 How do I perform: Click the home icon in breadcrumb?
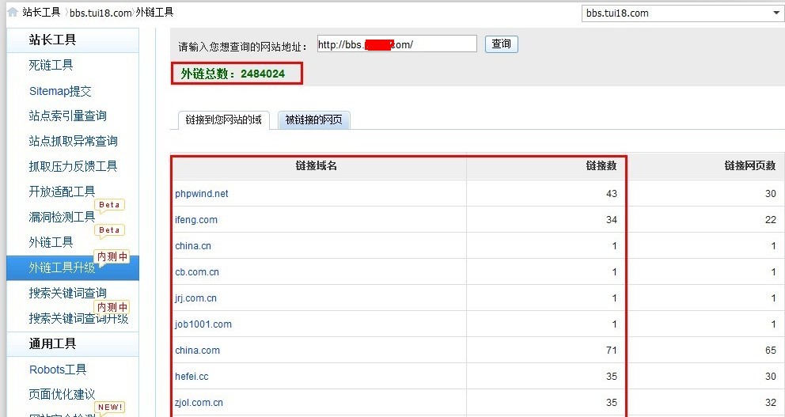click(x=12, y=13)
